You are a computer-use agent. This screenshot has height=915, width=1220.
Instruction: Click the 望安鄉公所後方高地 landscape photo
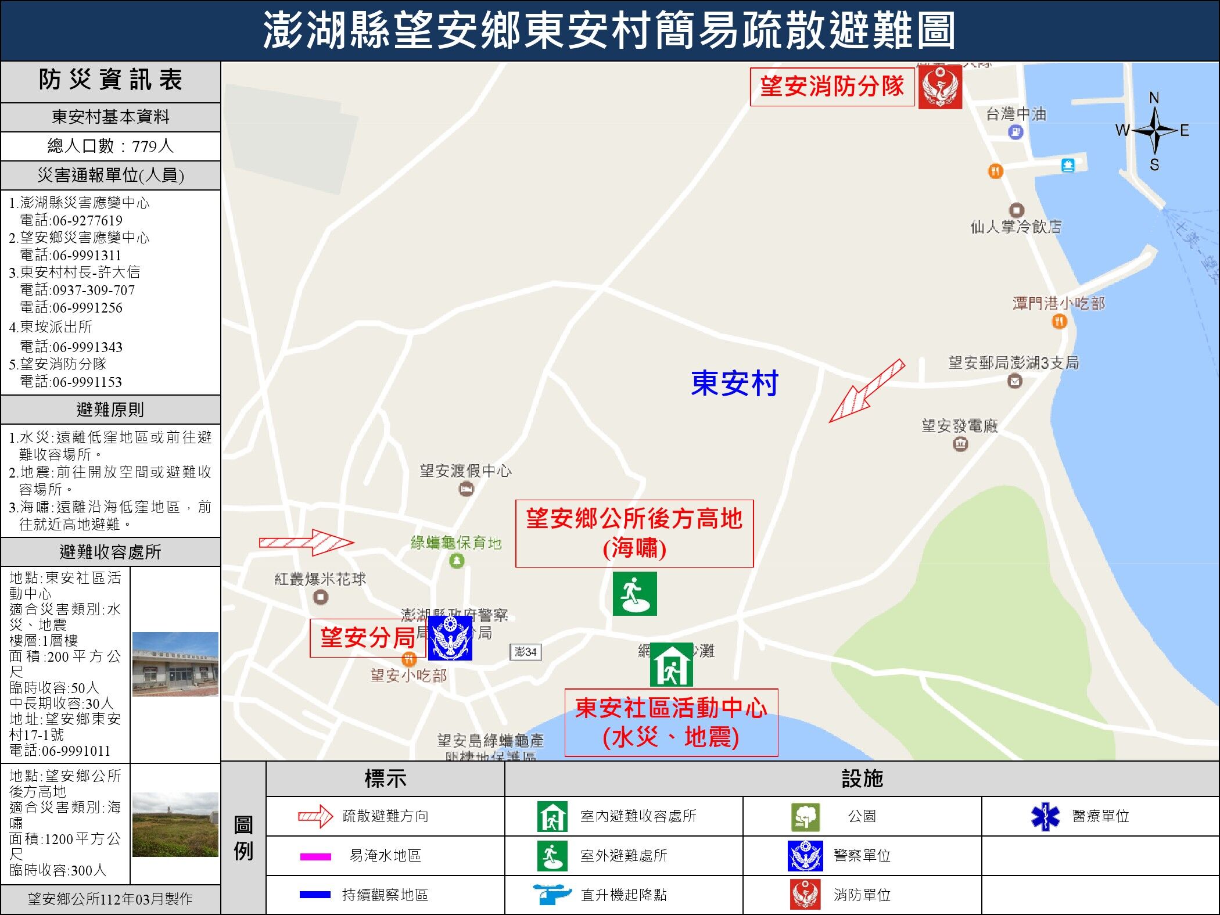coord(175,824)
